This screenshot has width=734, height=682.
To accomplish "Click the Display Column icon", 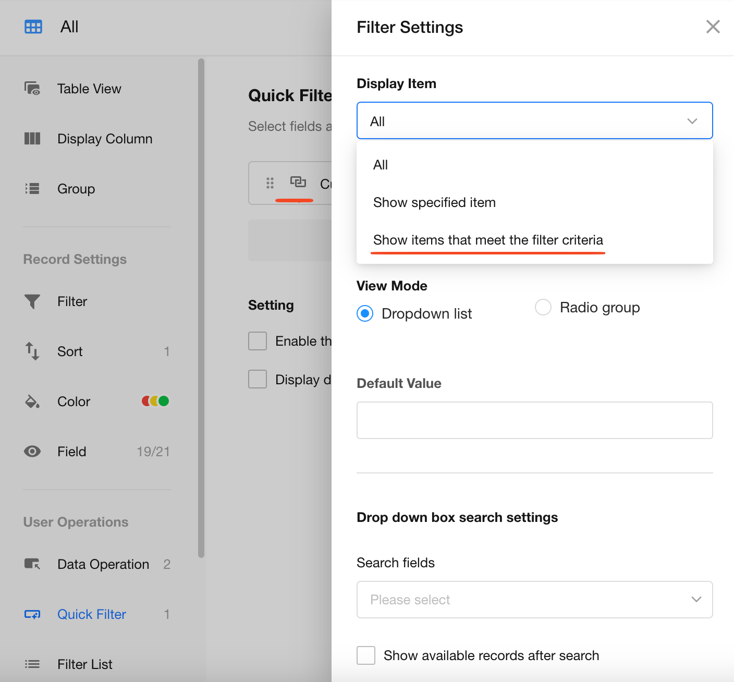I will pyautogui.click(x=32, y=139).
